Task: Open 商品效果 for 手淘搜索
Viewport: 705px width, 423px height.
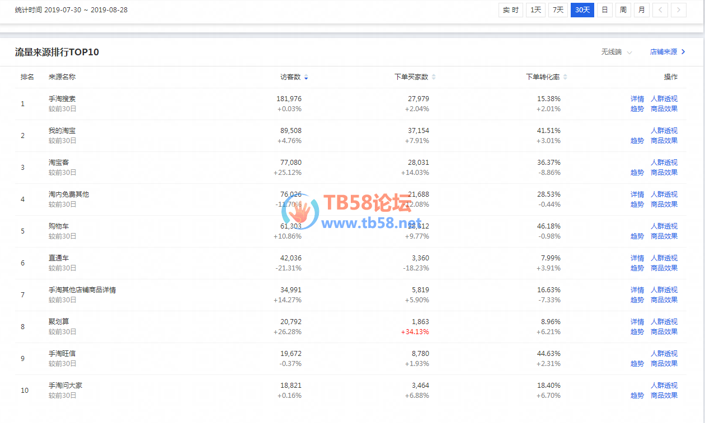Action: (664, 109)
